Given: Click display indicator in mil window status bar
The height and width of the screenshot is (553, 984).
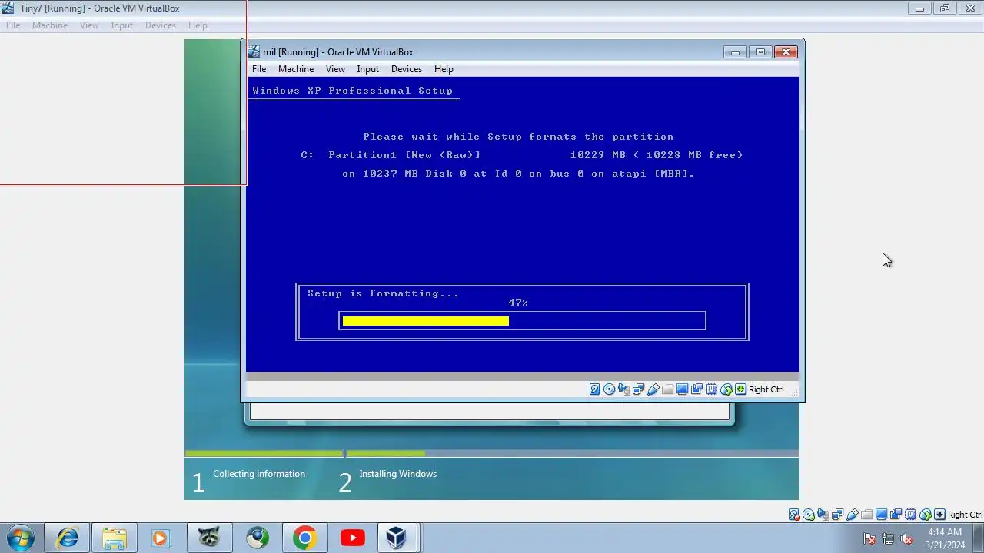Looking at the screenshot, I should point(683,389).
